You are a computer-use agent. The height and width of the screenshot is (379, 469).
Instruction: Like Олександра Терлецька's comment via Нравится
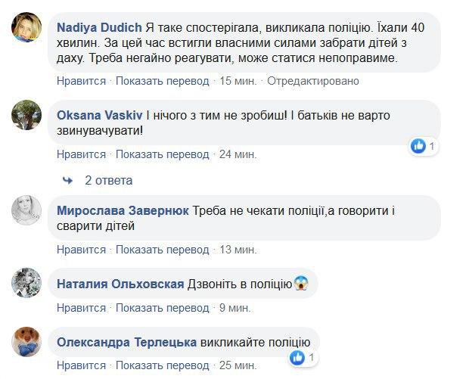pos(82,365)
